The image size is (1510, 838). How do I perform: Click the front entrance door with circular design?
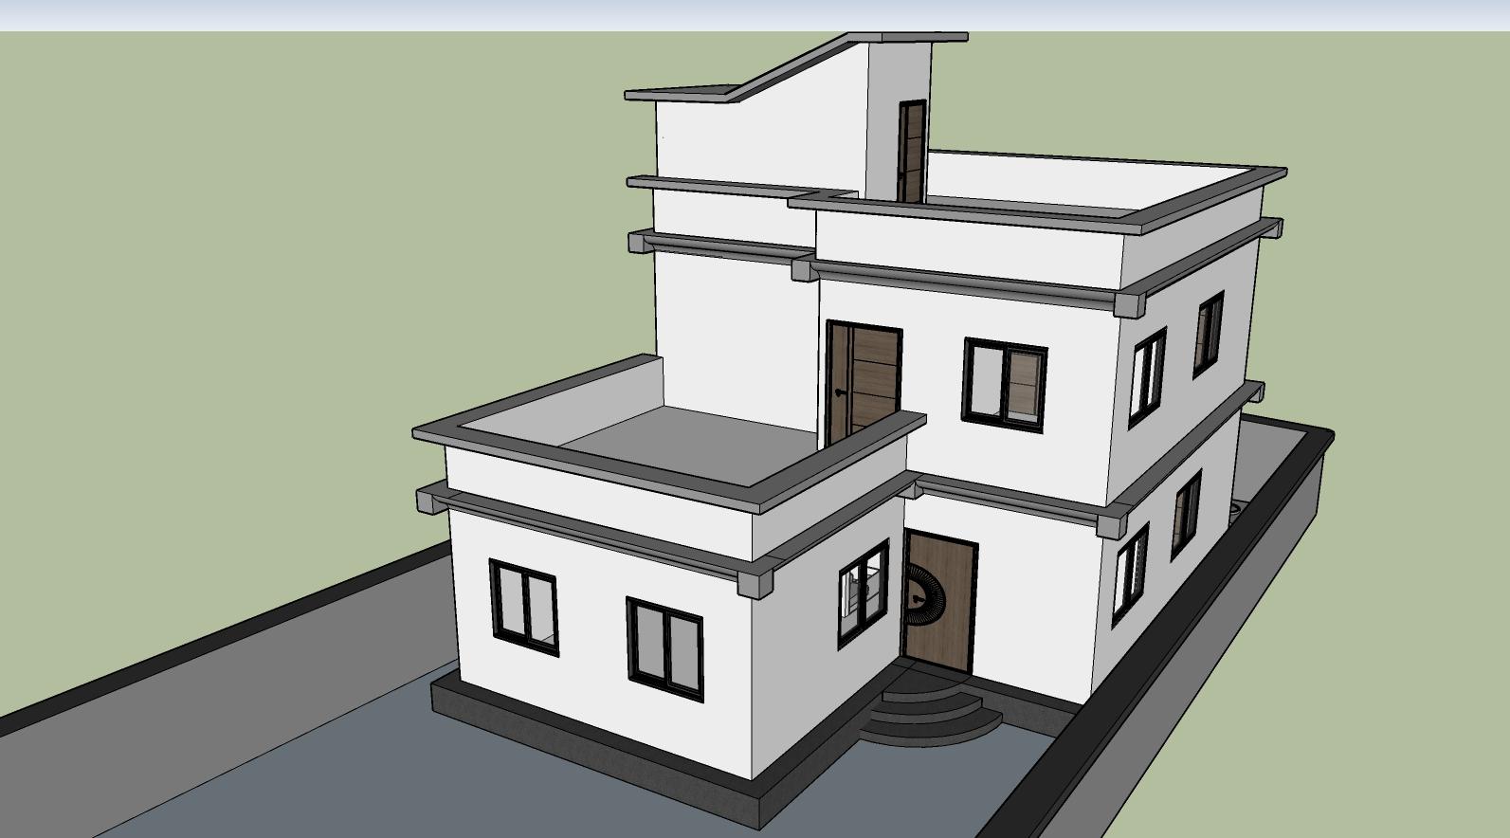[939, 602]
